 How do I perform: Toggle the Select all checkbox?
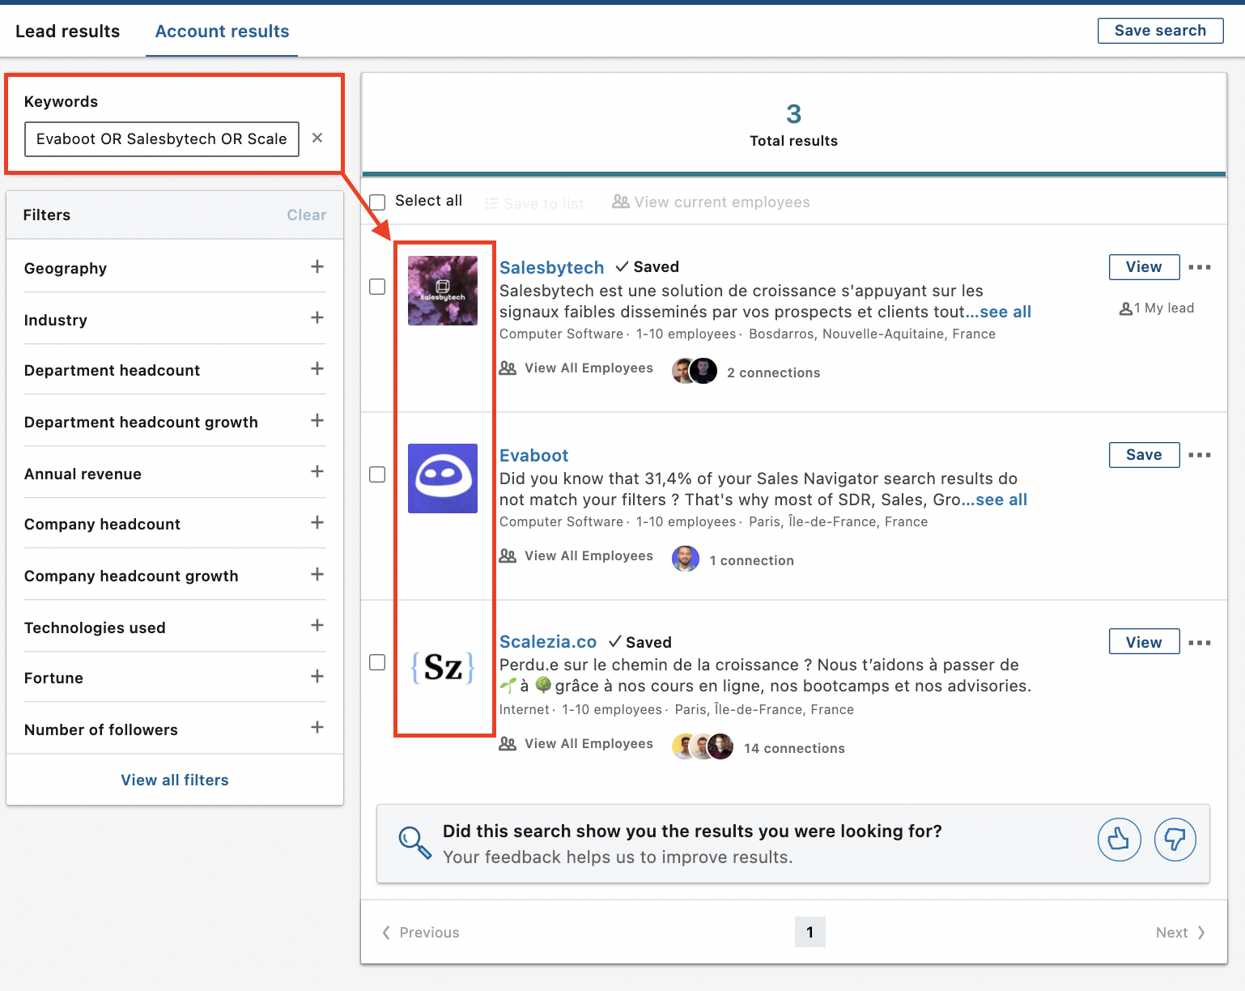[x=377, y=202]
